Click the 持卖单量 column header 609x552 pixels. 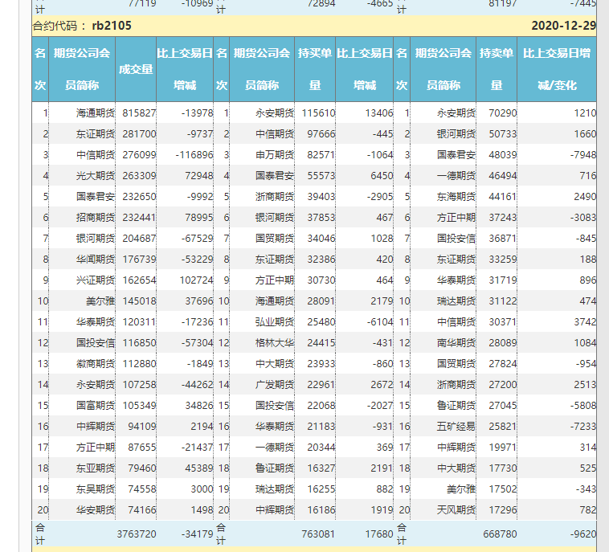497,69
